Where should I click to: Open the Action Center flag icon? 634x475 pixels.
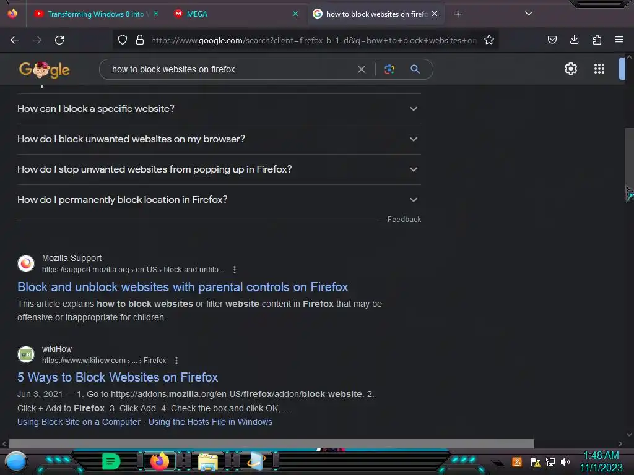536,461
